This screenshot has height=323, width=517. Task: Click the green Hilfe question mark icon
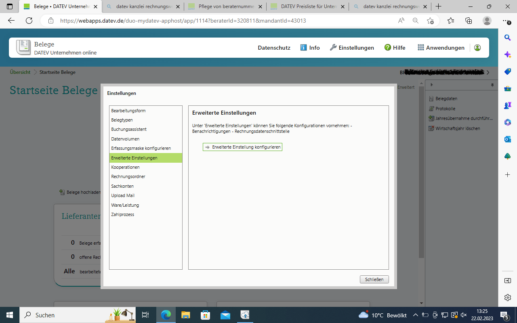(388, 48)
